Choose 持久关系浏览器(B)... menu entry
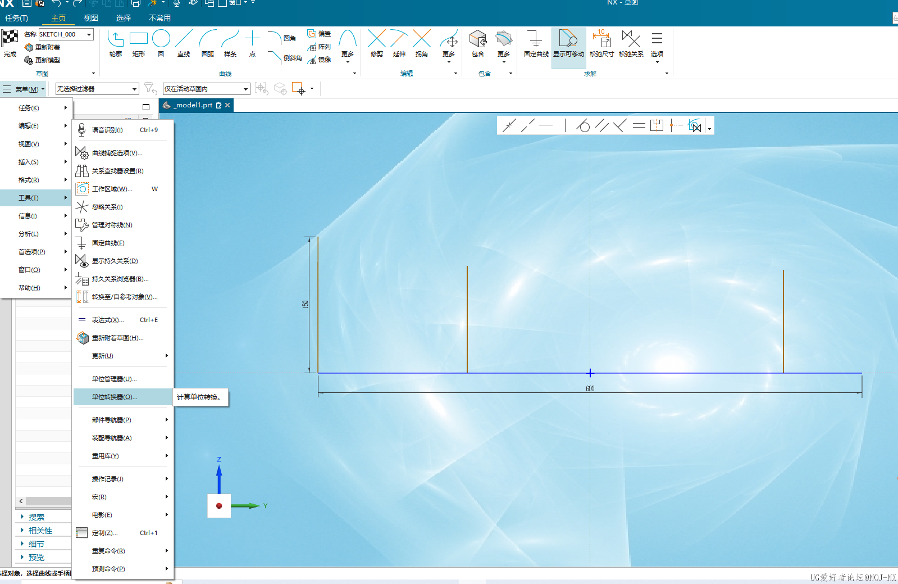Screen dimensions: 898x584 [x=122, y=279]
